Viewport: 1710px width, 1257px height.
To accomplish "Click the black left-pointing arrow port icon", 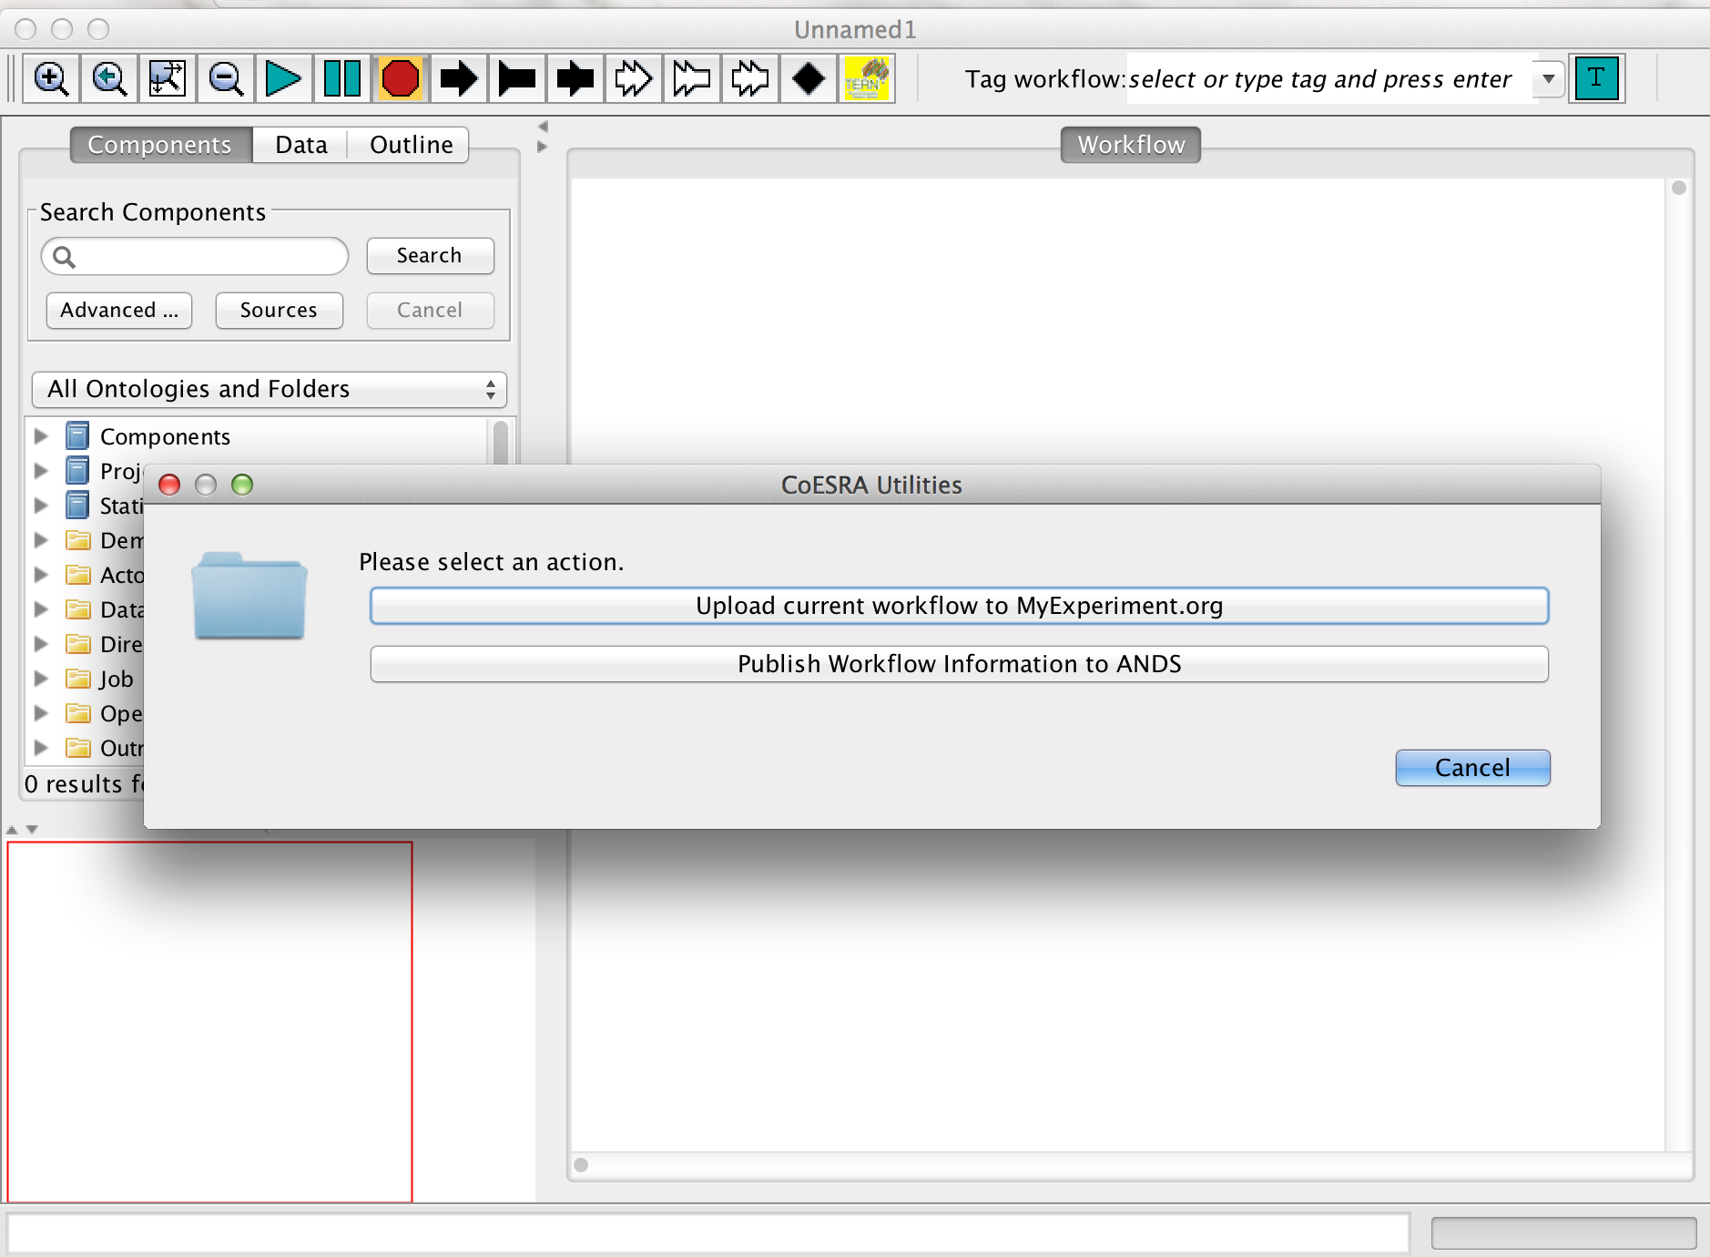I will 575,78.
